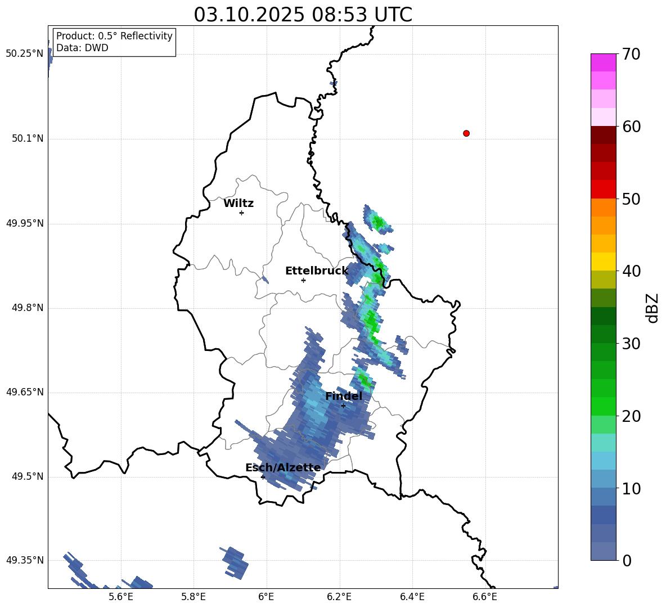Click the title 03.10.2025 08:53 UTC
Viewport: 666px width, 608px height.
pos(303,15)
